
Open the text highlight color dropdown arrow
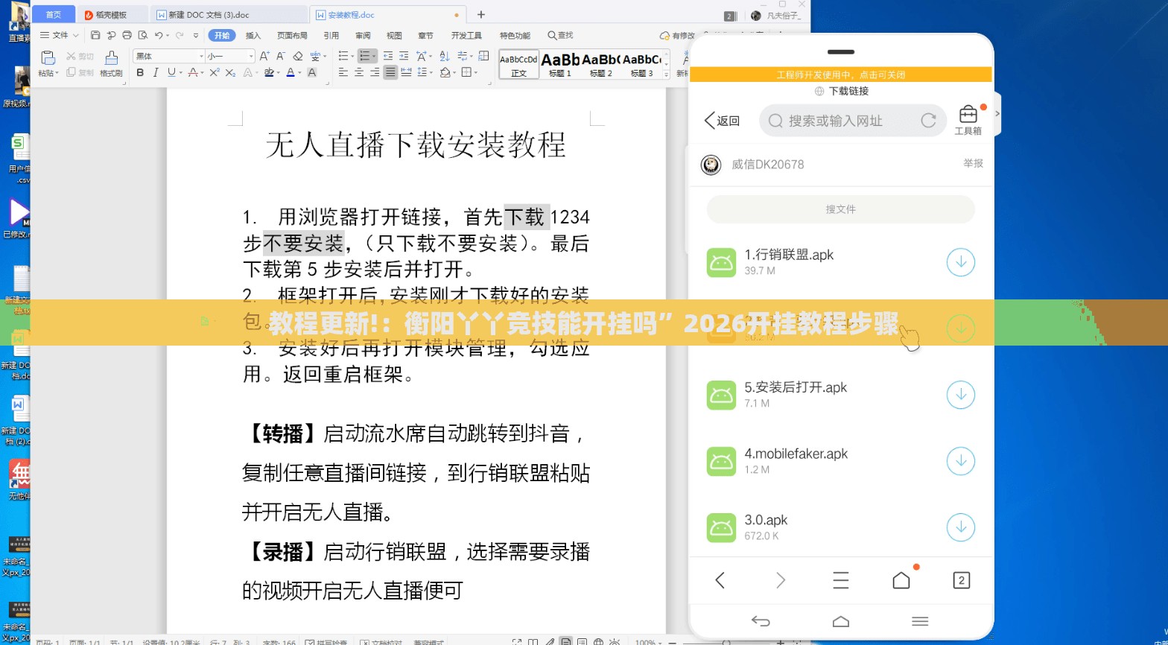coord(279,73)
